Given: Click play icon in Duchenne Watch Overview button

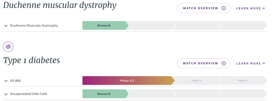Looking at the screenshot, I should pyautogui.click(x=224, y=8).
